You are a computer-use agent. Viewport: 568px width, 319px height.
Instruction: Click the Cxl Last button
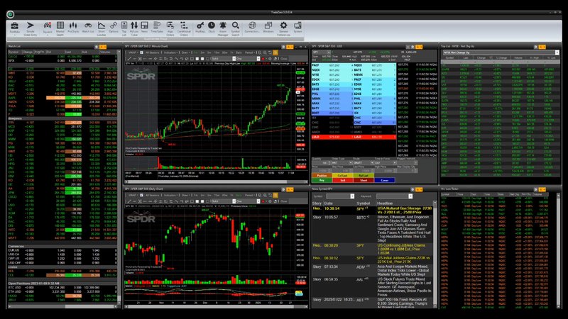pos(343,175)
